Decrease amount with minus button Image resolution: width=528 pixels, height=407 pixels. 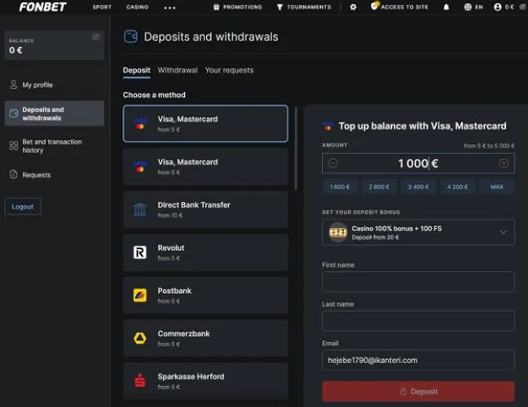point(332,163)
